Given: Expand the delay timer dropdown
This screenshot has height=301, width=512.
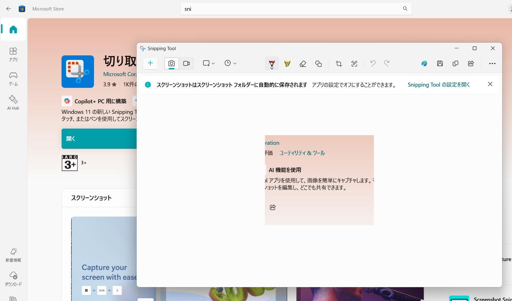Looking at the screenshot, I should tap(230, 63).
